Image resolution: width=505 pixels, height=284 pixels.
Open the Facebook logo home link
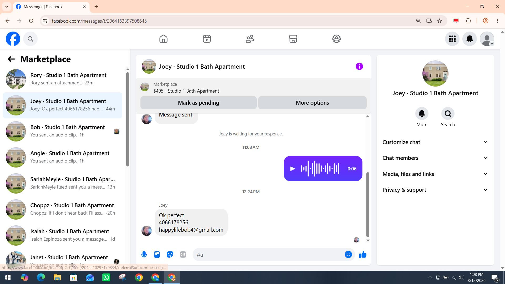(x=13, y=39)
